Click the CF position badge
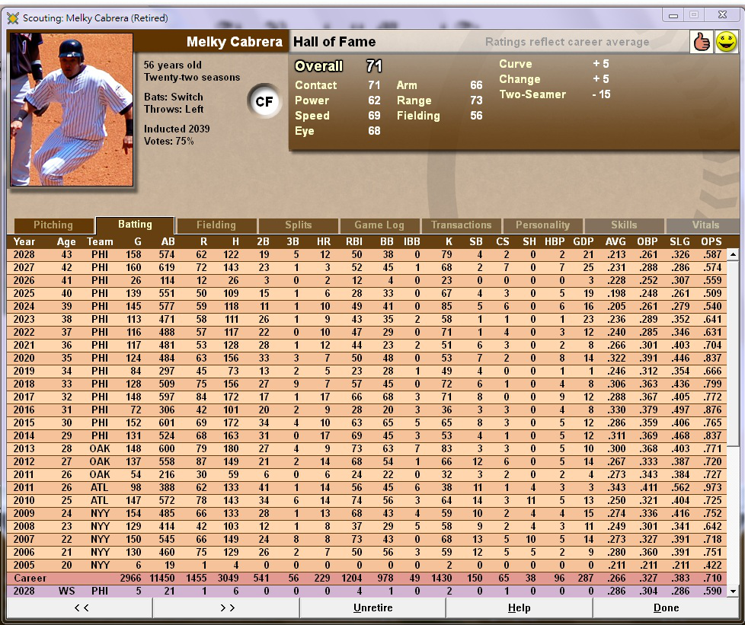The height and width of the screenshot is (625, 745). 264,101
